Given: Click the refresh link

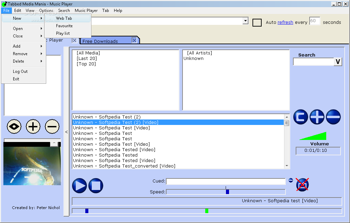Looking at the screenshot, I should point(285,22).
